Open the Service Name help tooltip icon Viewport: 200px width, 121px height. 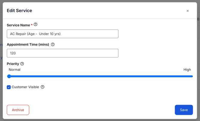click(36, 24)
